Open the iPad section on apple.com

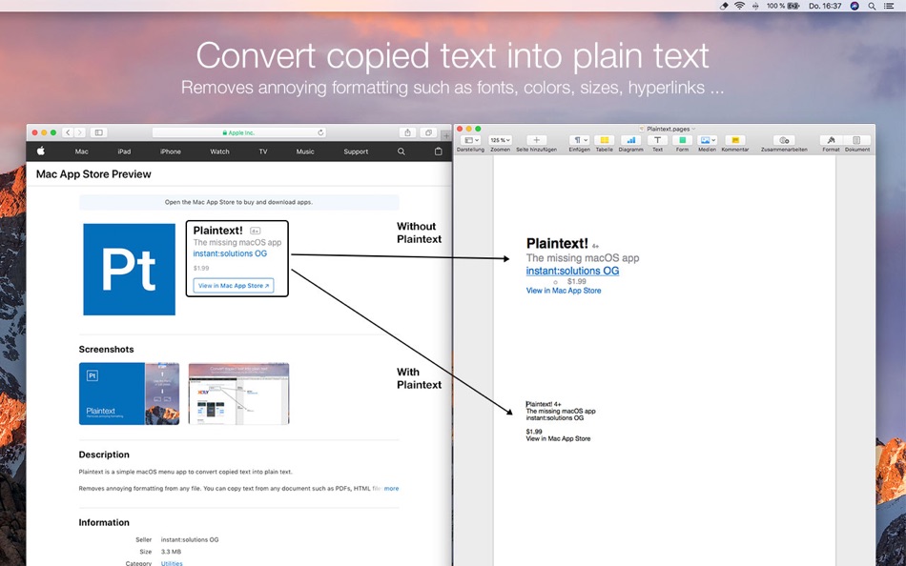click(124, 152)
